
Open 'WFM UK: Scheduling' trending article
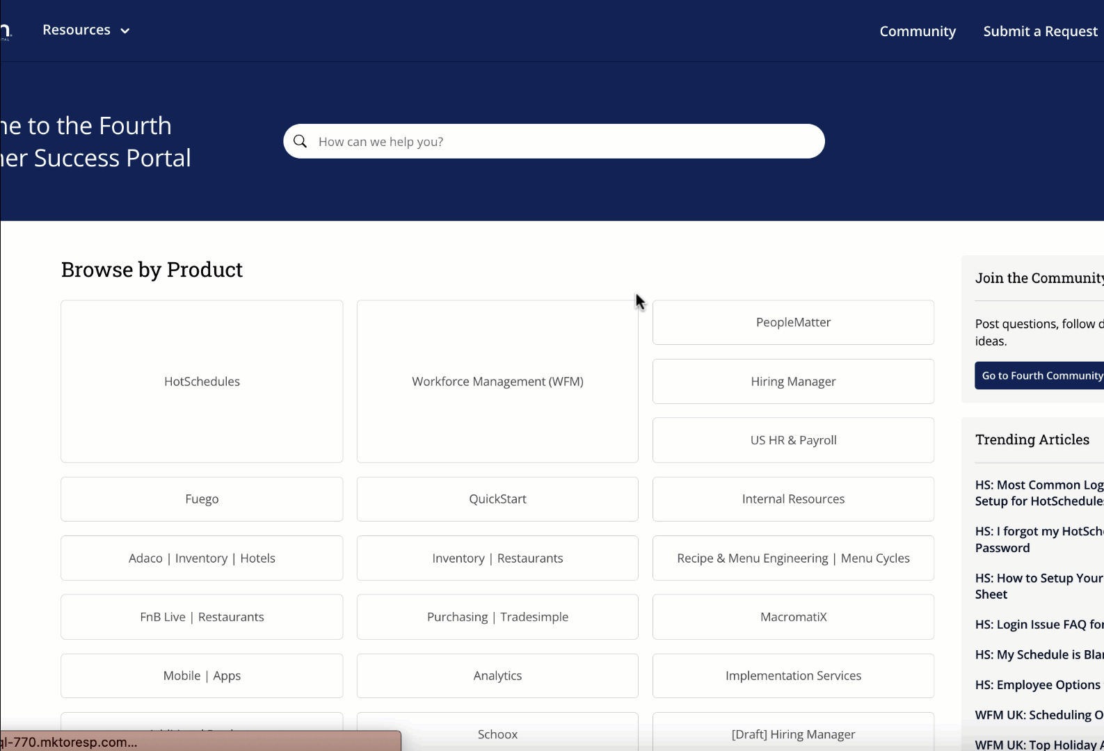pyautogui.click(x=1039, y=715)
